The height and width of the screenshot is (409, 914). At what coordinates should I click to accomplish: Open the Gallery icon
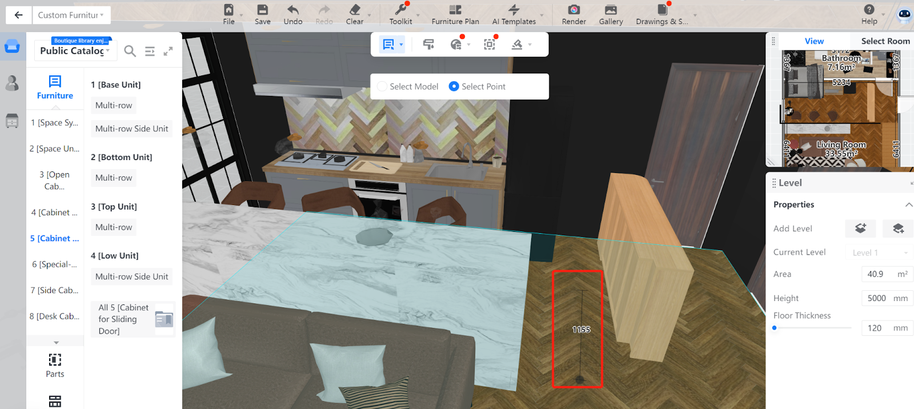611,14
